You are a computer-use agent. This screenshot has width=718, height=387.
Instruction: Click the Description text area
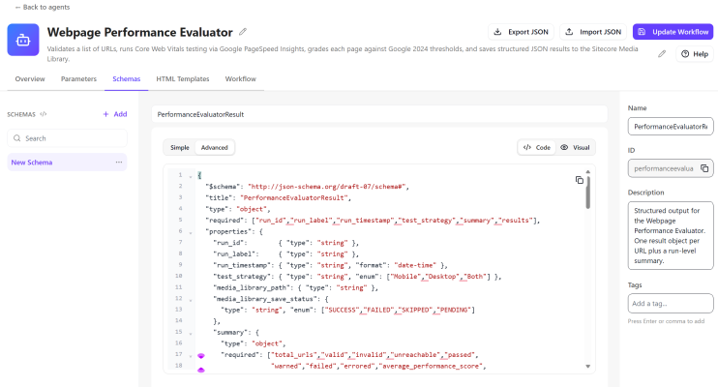point(671,235)
